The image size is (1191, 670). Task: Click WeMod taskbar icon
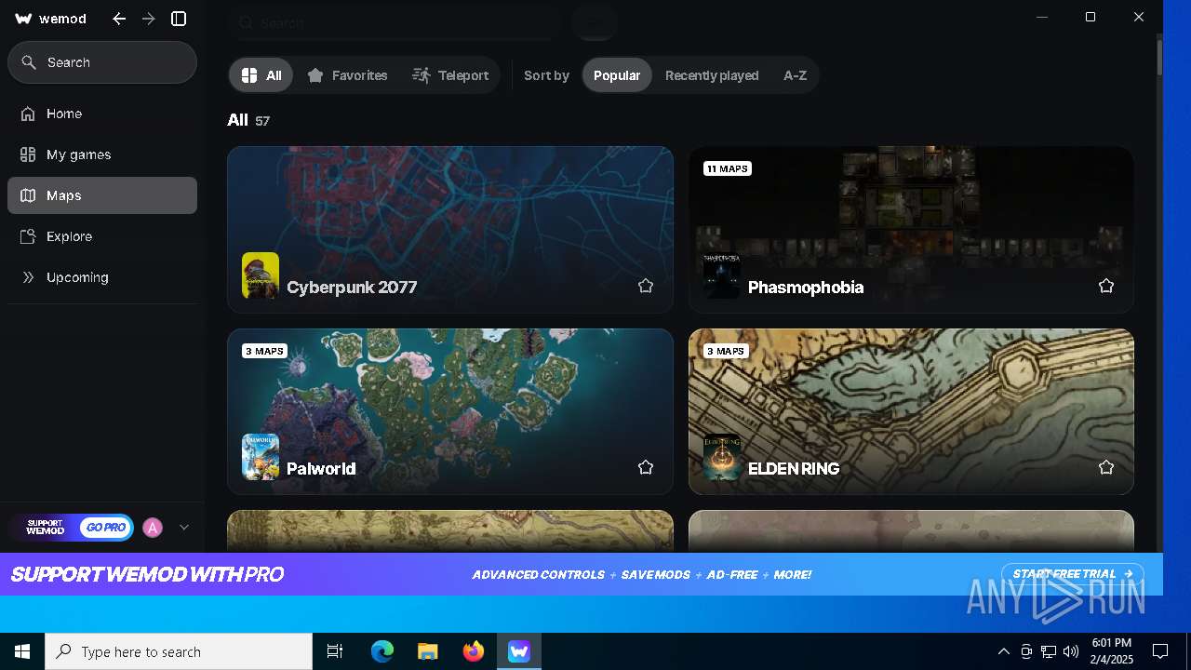coord(519,651)
